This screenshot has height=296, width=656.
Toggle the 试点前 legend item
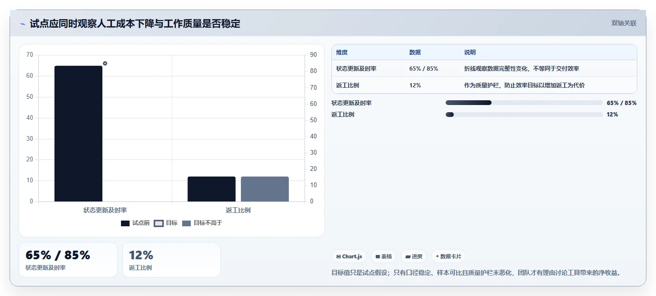135,223
